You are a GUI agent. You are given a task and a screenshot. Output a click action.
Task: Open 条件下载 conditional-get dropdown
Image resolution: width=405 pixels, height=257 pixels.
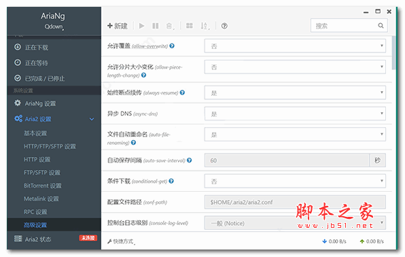[x=295, y=181]
